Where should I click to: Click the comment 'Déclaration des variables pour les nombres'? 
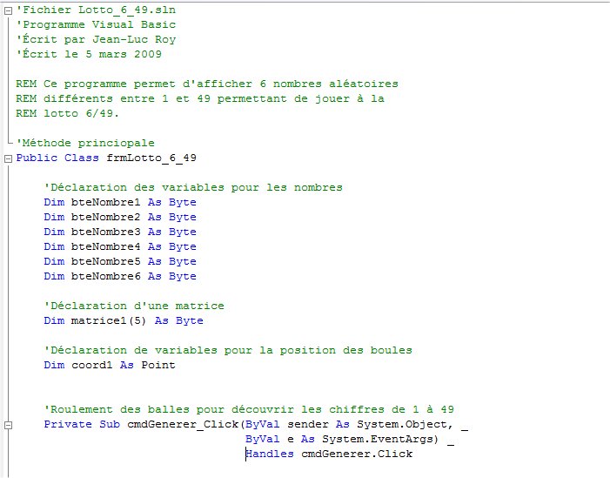pos(193,187)
